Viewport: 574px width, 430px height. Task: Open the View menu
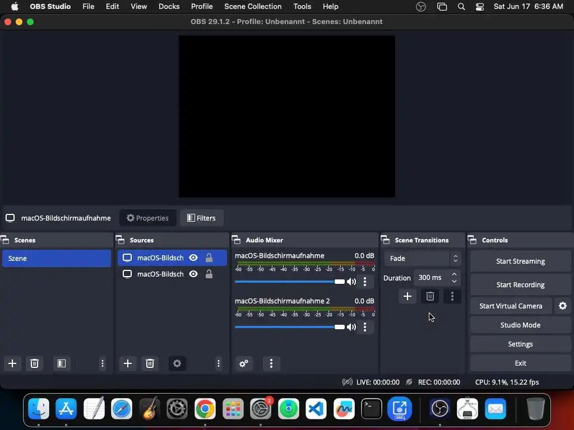[139, 7]
